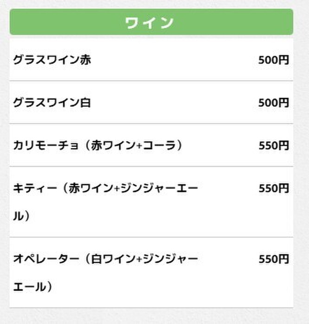Select the グラスワイン白 menu item
This screenshot has width=309, height=324.
(x=151, y=102)
